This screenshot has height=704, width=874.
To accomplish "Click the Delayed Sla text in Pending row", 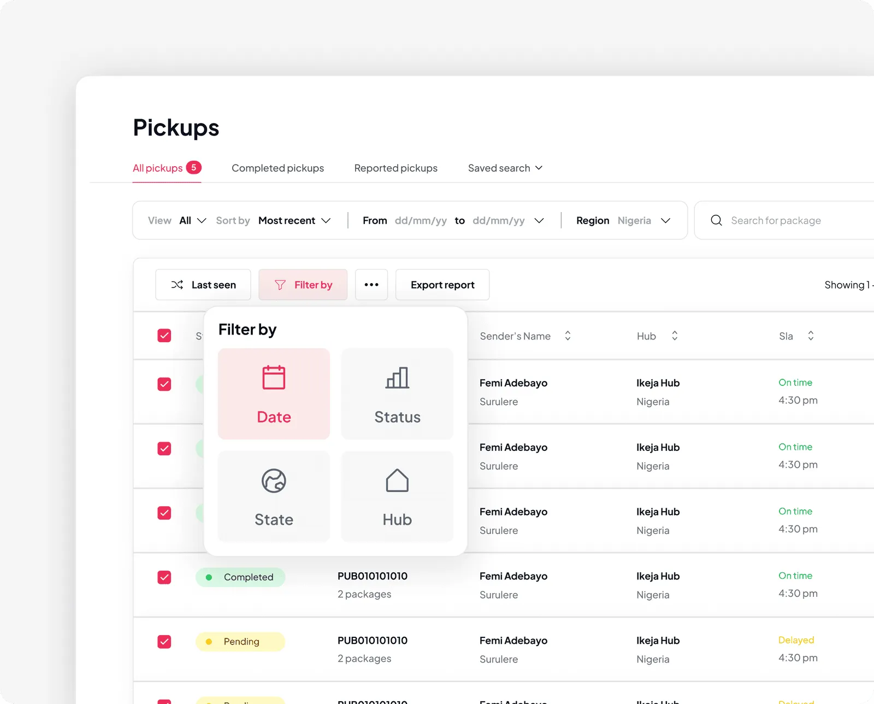I will pyautogui.click(x=796, y=640).
